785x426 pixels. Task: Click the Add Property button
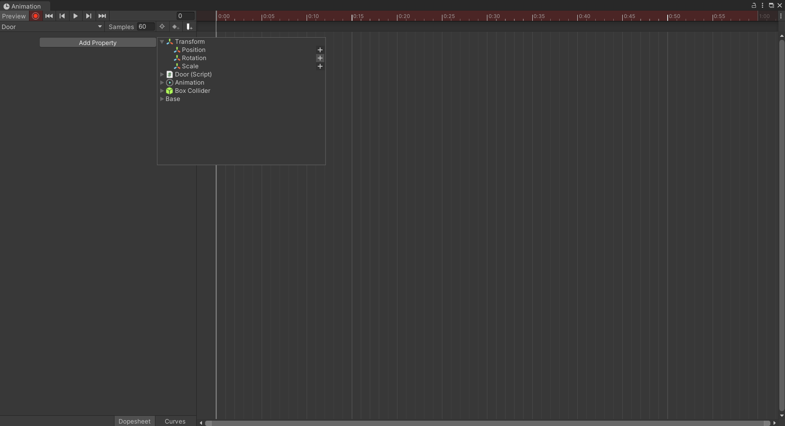(98, 43)
